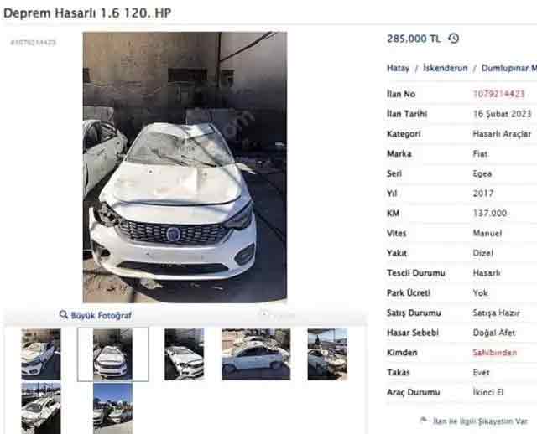Select the last thumbnail with blue sky
The width and height of the screenshot is (537, 434).
coord(112,408)
